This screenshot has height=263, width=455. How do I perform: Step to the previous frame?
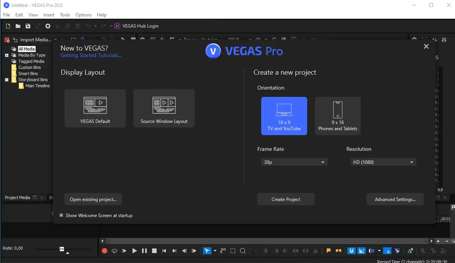click(x=184, y=251)
